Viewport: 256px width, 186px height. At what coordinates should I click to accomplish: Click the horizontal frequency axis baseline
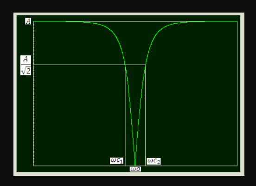(135, 166)
